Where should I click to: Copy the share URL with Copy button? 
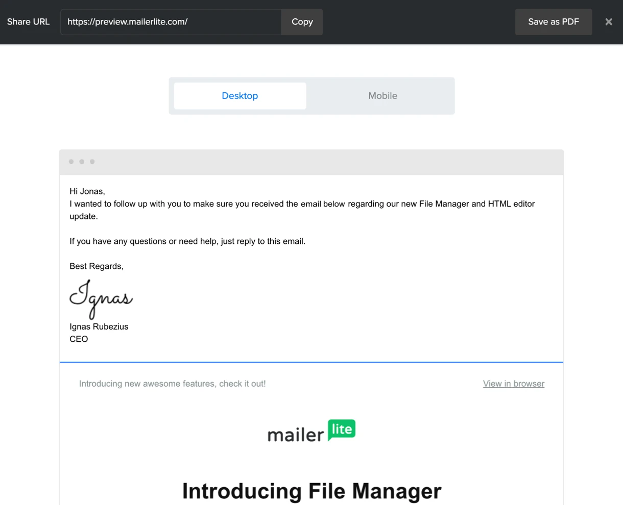pos(302,22)
